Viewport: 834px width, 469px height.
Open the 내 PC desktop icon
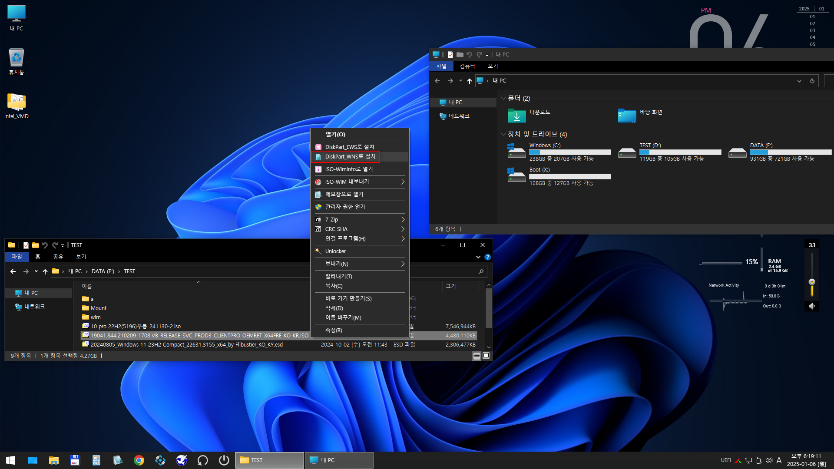pyautogui.click(x=17, y=18)
